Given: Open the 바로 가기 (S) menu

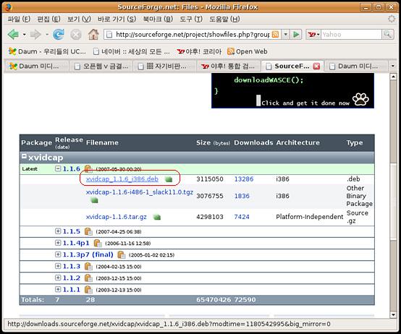Looking at the screenshot, I should pyautogui.click(x=117, y=19).
